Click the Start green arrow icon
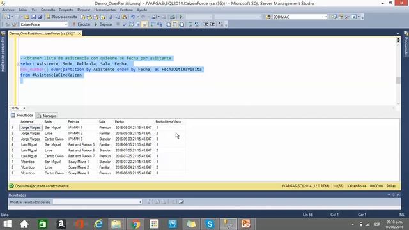 coord(181,17)
